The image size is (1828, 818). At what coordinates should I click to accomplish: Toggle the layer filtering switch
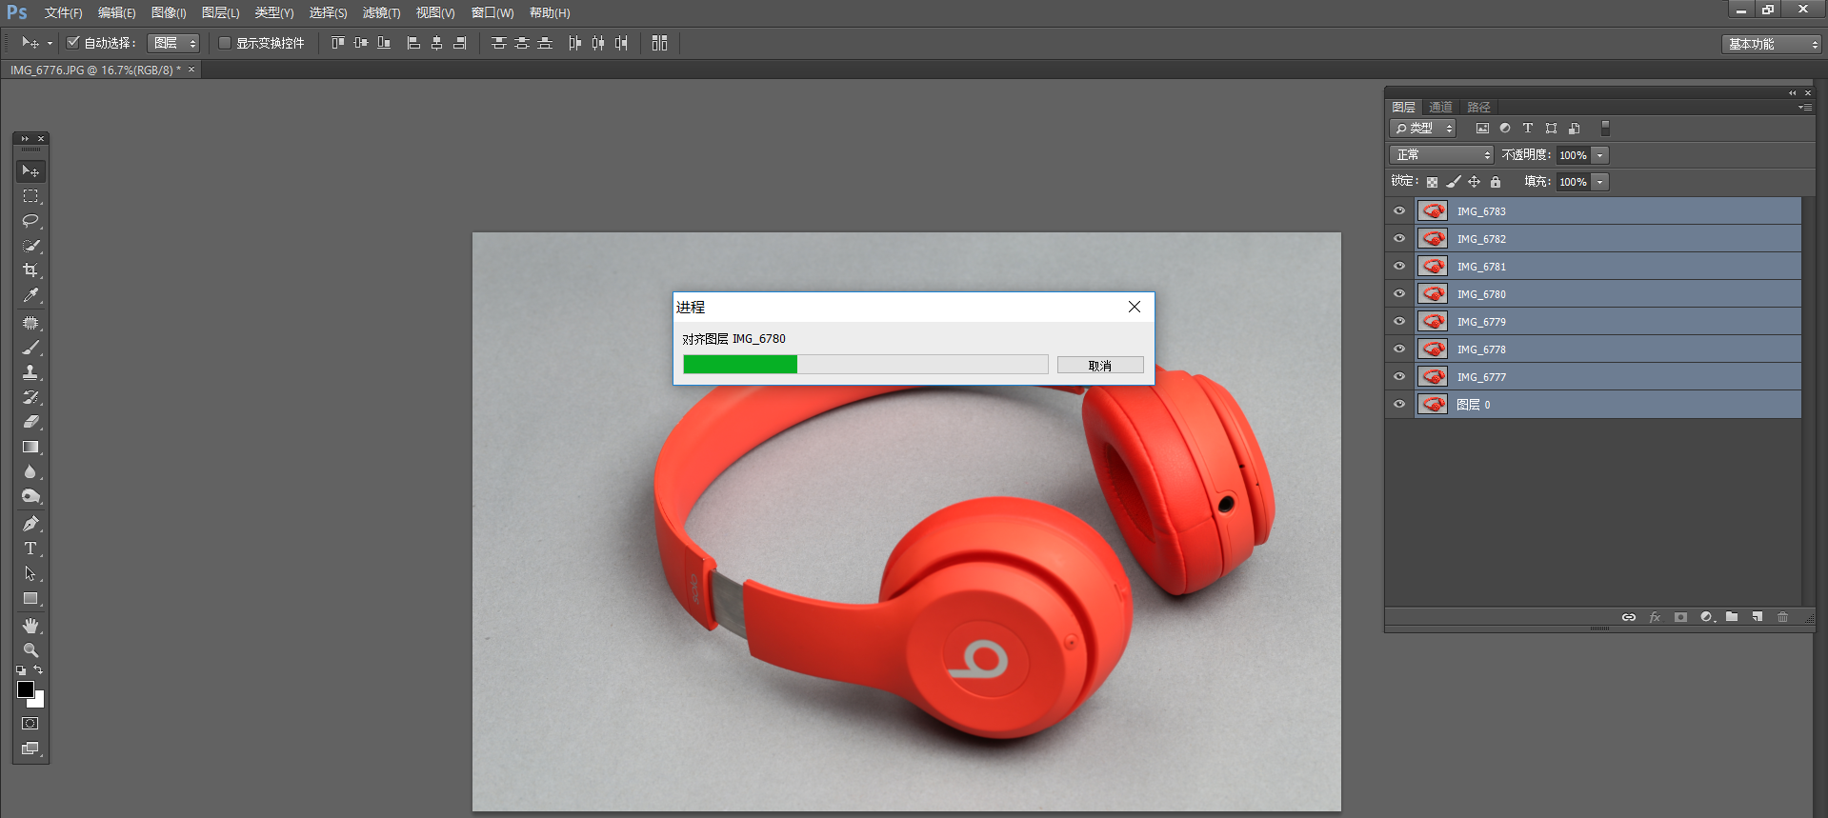[1605, 128]
